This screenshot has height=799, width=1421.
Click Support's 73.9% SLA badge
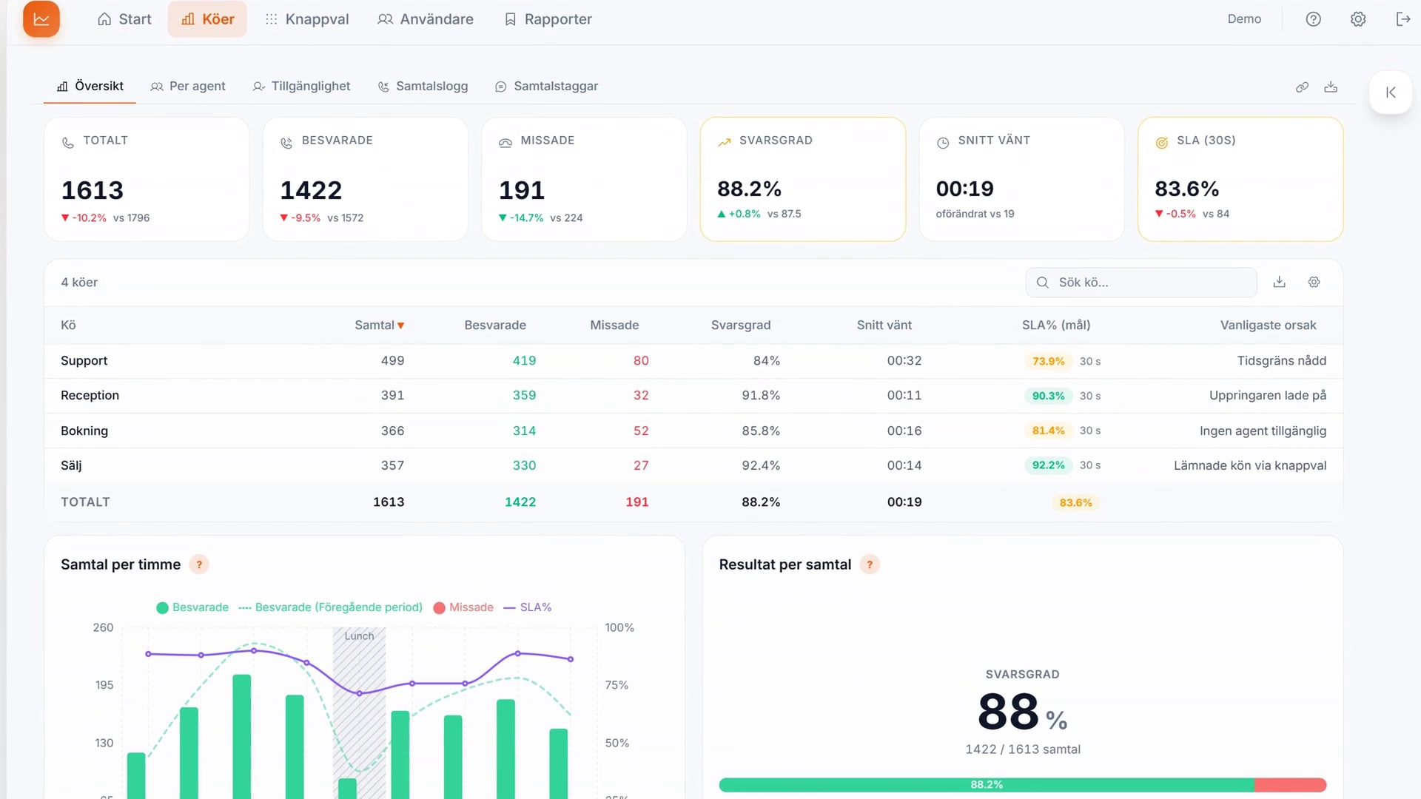pos(1048,361)
